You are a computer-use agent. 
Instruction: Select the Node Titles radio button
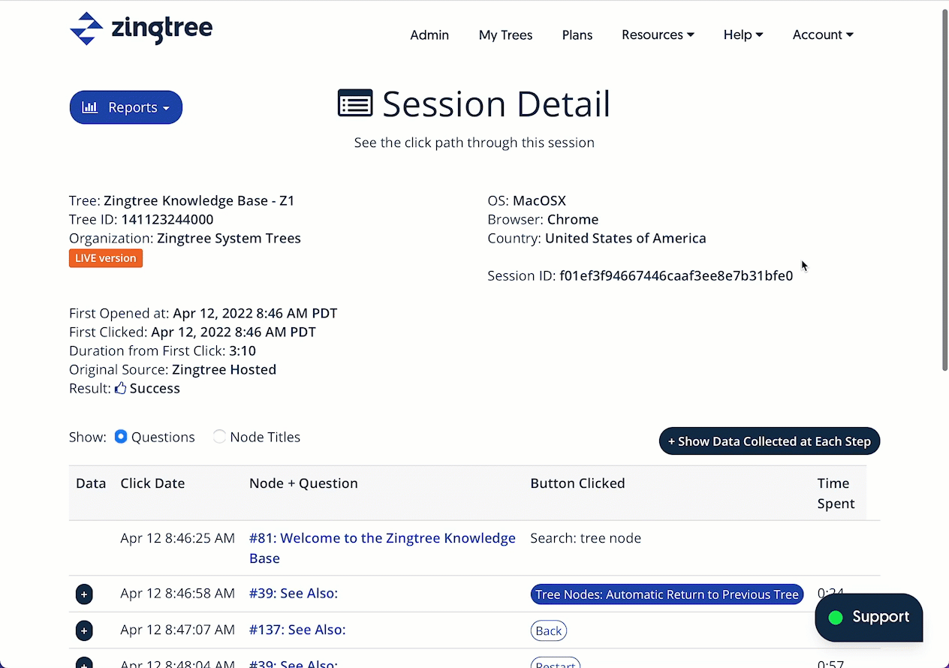tap(219, 437)
